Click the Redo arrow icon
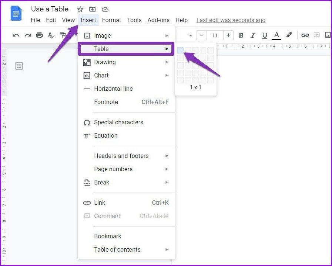The width and height of the screenshot is (332, 266). (28, 35)
